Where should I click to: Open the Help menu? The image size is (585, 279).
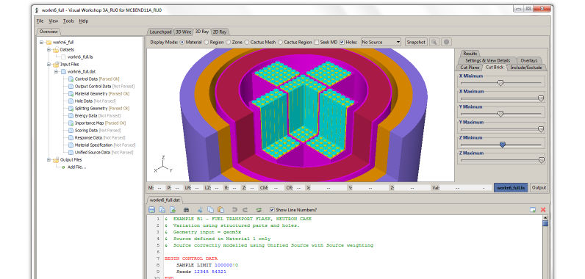84,21
